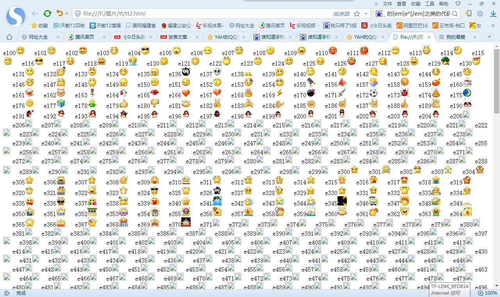The width and height of the screenshot is (500, 297).
Task: Open the sidebar panel toggle at bottom-left
Action: 7,293
